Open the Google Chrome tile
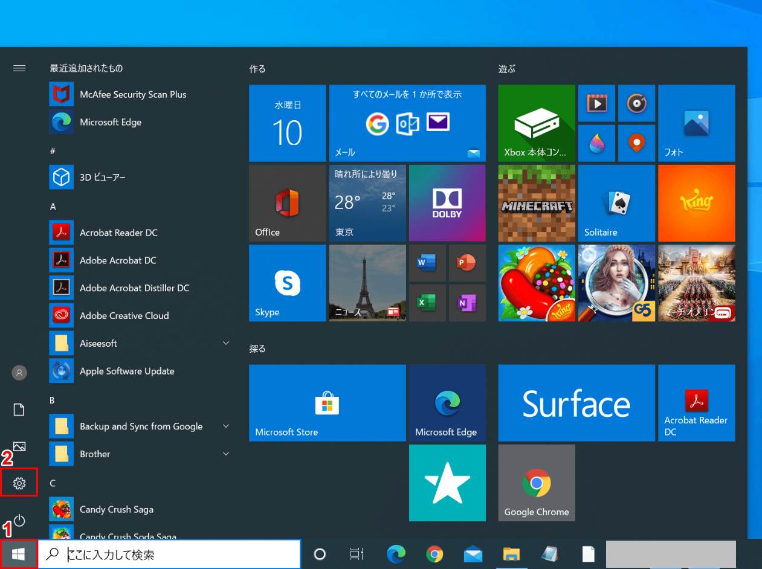Viewport: 762px width, 569px height. pyautogui.click(x=537, y=483)
